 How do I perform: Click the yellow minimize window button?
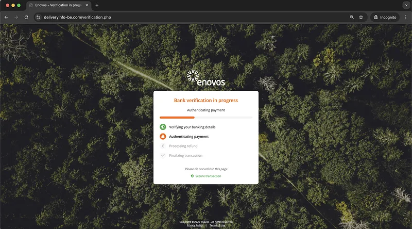(x=13, y=5)
